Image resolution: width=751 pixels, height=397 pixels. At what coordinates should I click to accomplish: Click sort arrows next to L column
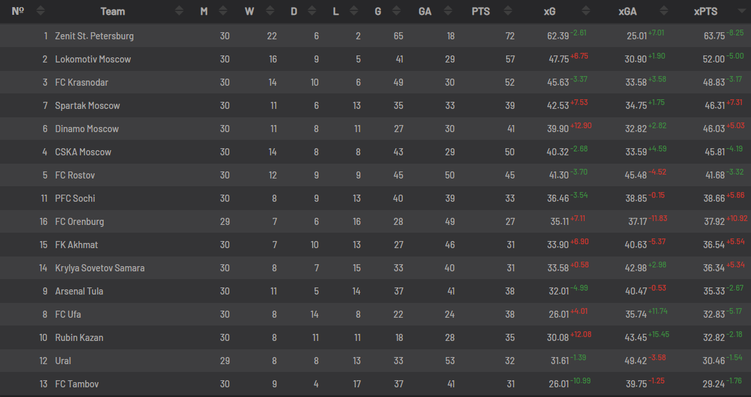(354, 11)
